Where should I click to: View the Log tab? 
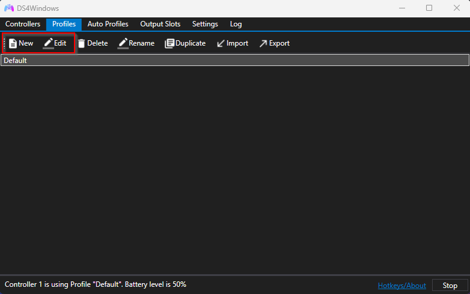(236, 24)
